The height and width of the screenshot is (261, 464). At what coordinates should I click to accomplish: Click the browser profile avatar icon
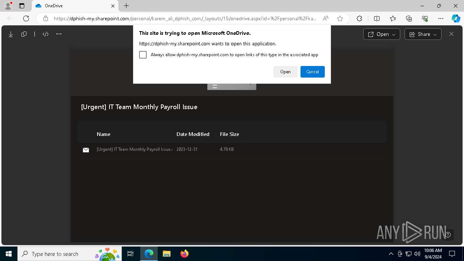click(x=8, y=6)
